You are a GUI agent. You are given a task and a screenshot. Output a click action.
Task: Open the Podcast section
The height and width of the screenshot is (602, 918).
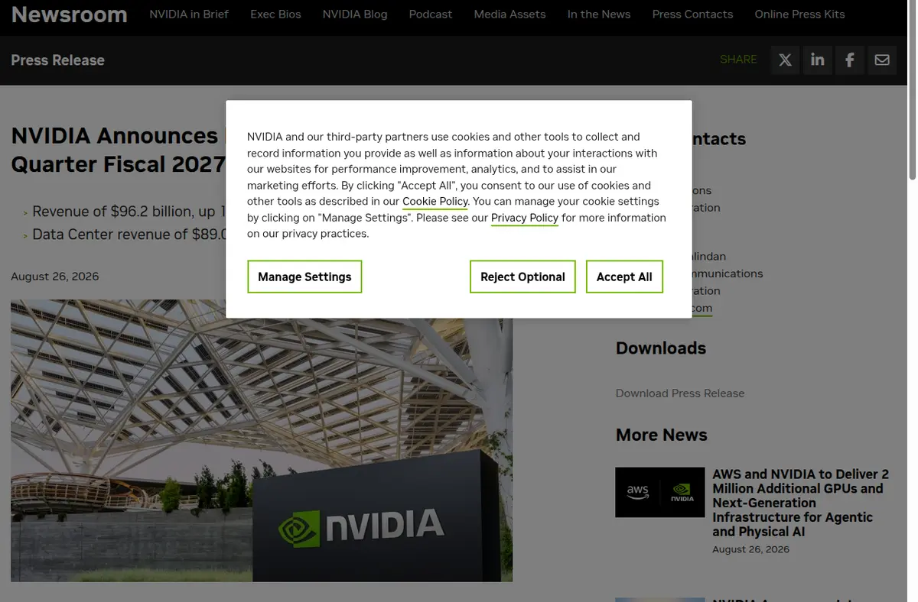point(431,14)
